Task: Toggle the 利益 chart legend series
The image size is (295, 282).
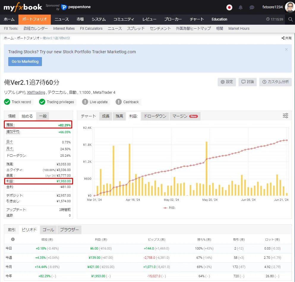Action: (x=169, y=208)
